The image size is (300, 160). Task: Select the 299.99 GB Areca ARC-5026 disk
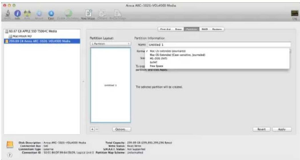(x=42, y=41)
